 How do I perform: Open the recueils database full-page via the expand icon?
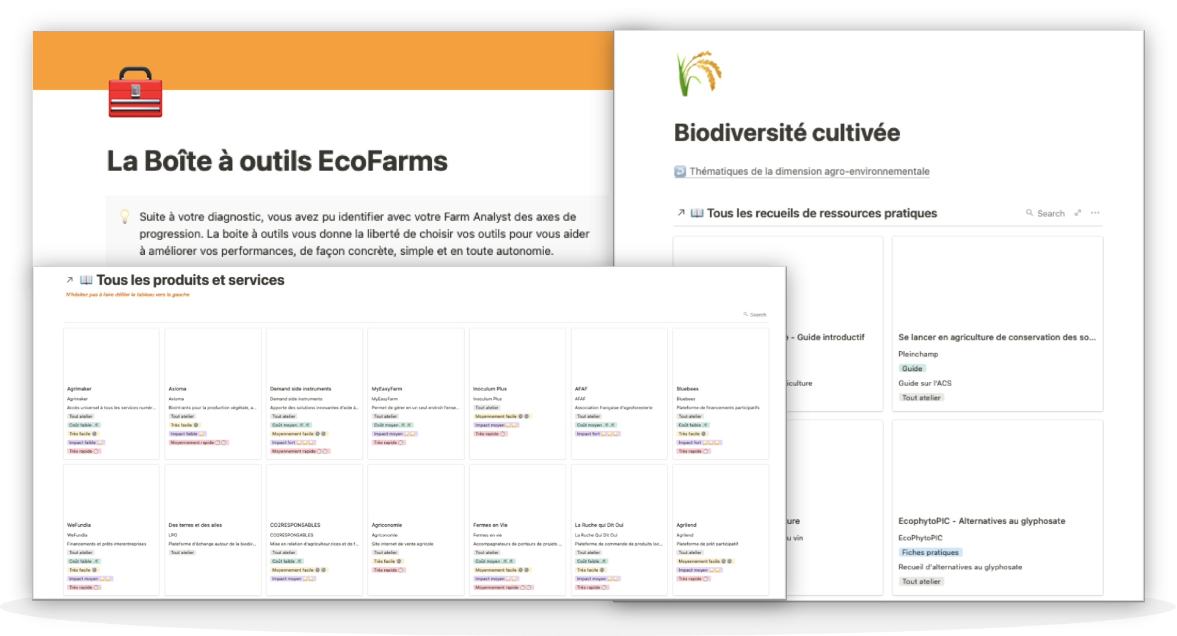tap(1078, 213)
